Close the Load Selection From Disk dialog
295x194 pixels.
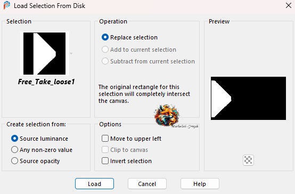(x=289, y=5)
